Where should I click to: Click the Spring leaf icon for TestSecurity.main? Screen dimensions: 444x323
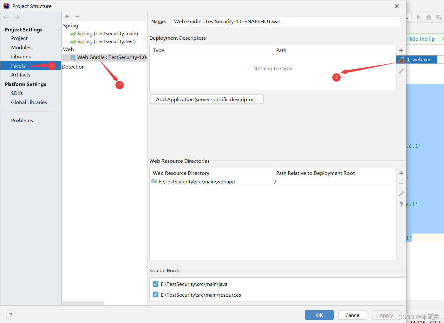click(x=73, y=34)
